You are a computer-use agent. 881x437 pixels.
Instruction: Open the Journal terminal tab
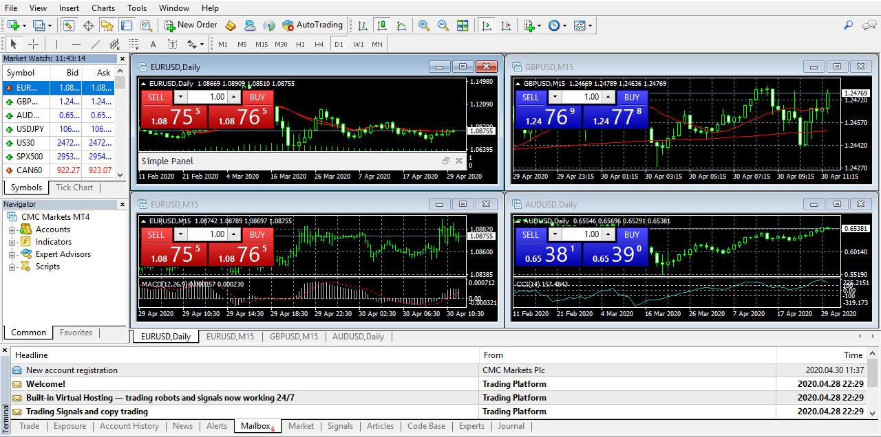point(511,426)
